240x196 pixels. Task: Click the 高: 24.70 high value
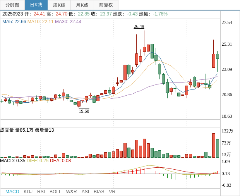coord(57,14)
